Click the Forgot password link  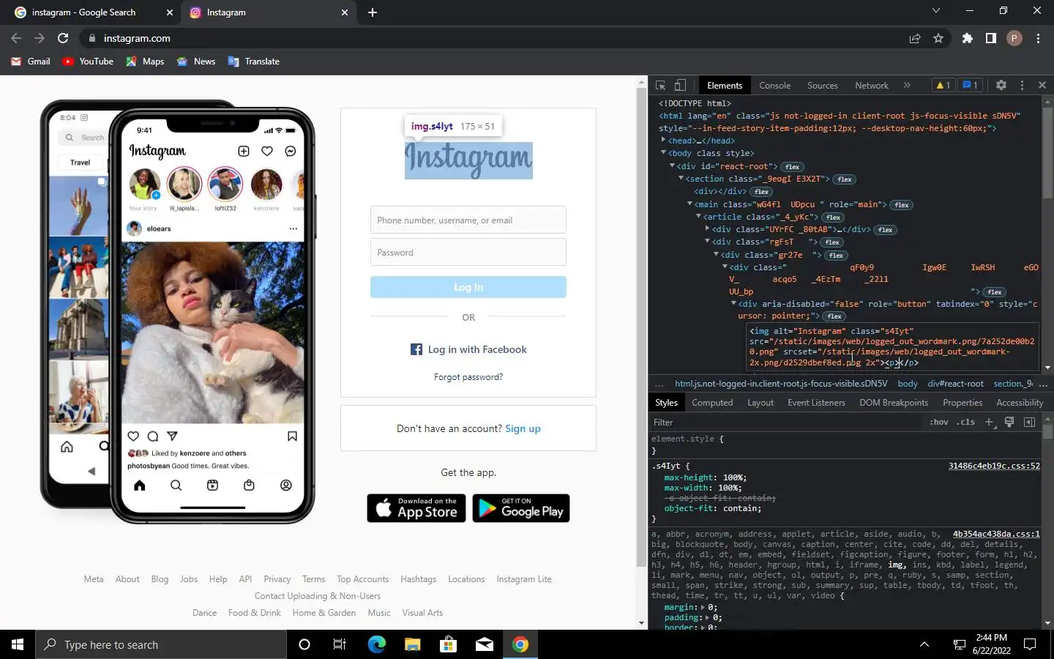pyautogui.click(x=468, y=377)
